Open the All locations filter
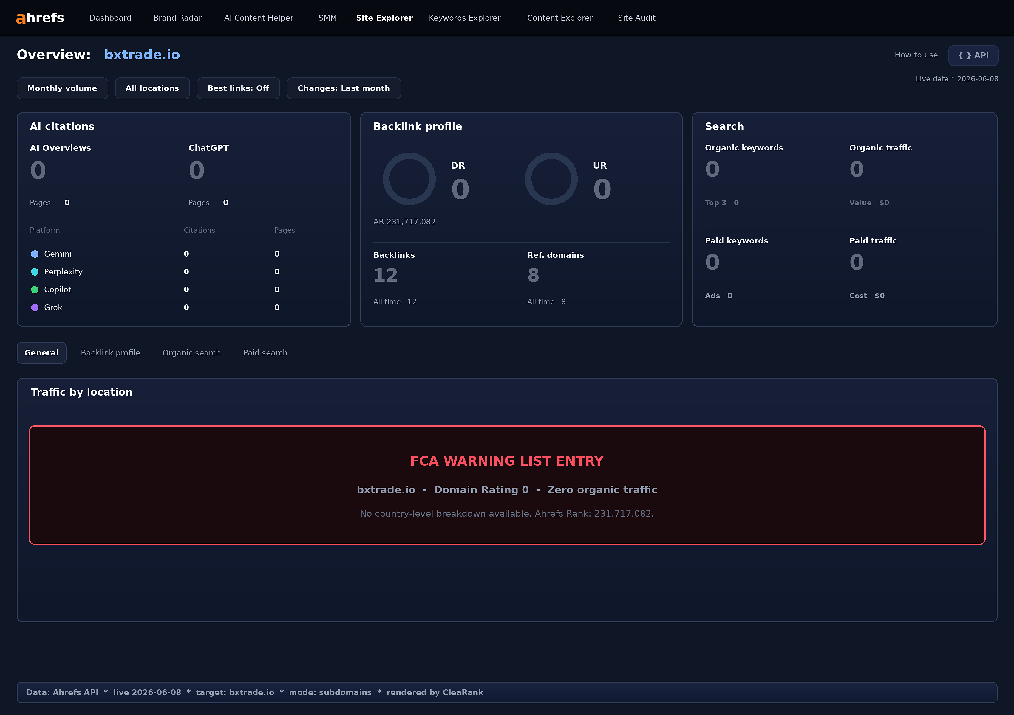 152,88
